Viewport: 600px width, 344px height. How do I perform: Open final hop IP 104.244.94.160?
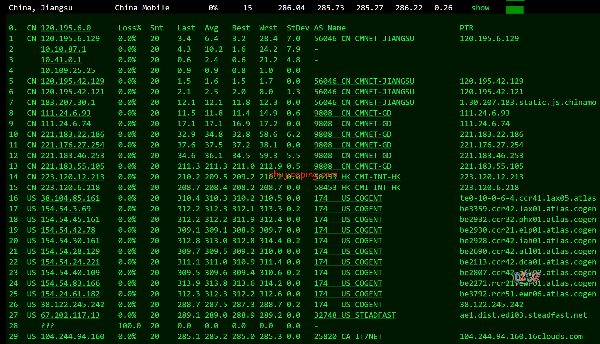[72, 337]
